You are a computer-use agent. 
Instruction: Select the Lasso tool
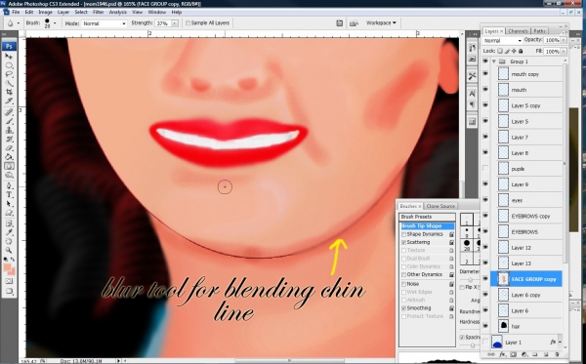[9, 74]
